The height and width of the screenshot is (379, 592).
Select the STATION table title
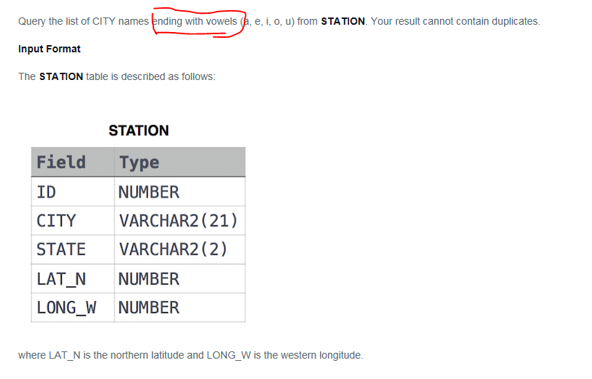(x=139, y=131)
